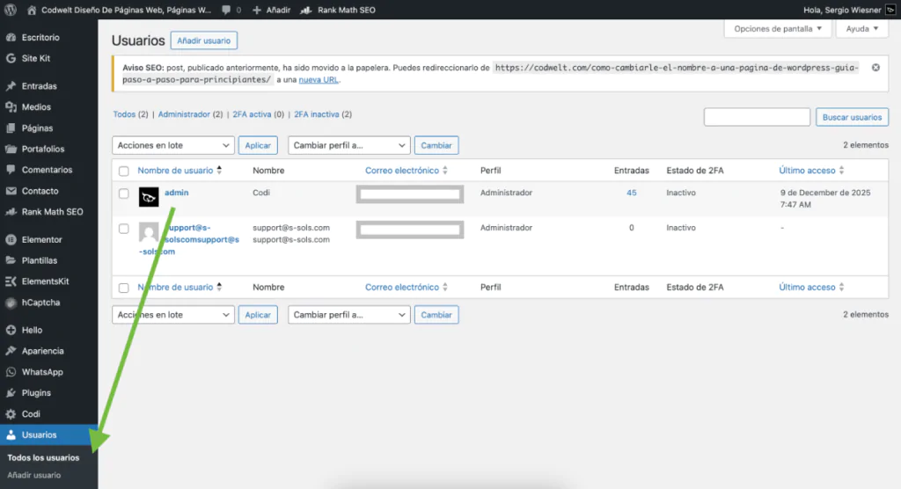
Task: Expand Opciones de pantalla panel
Action: [x=778, y=29]
